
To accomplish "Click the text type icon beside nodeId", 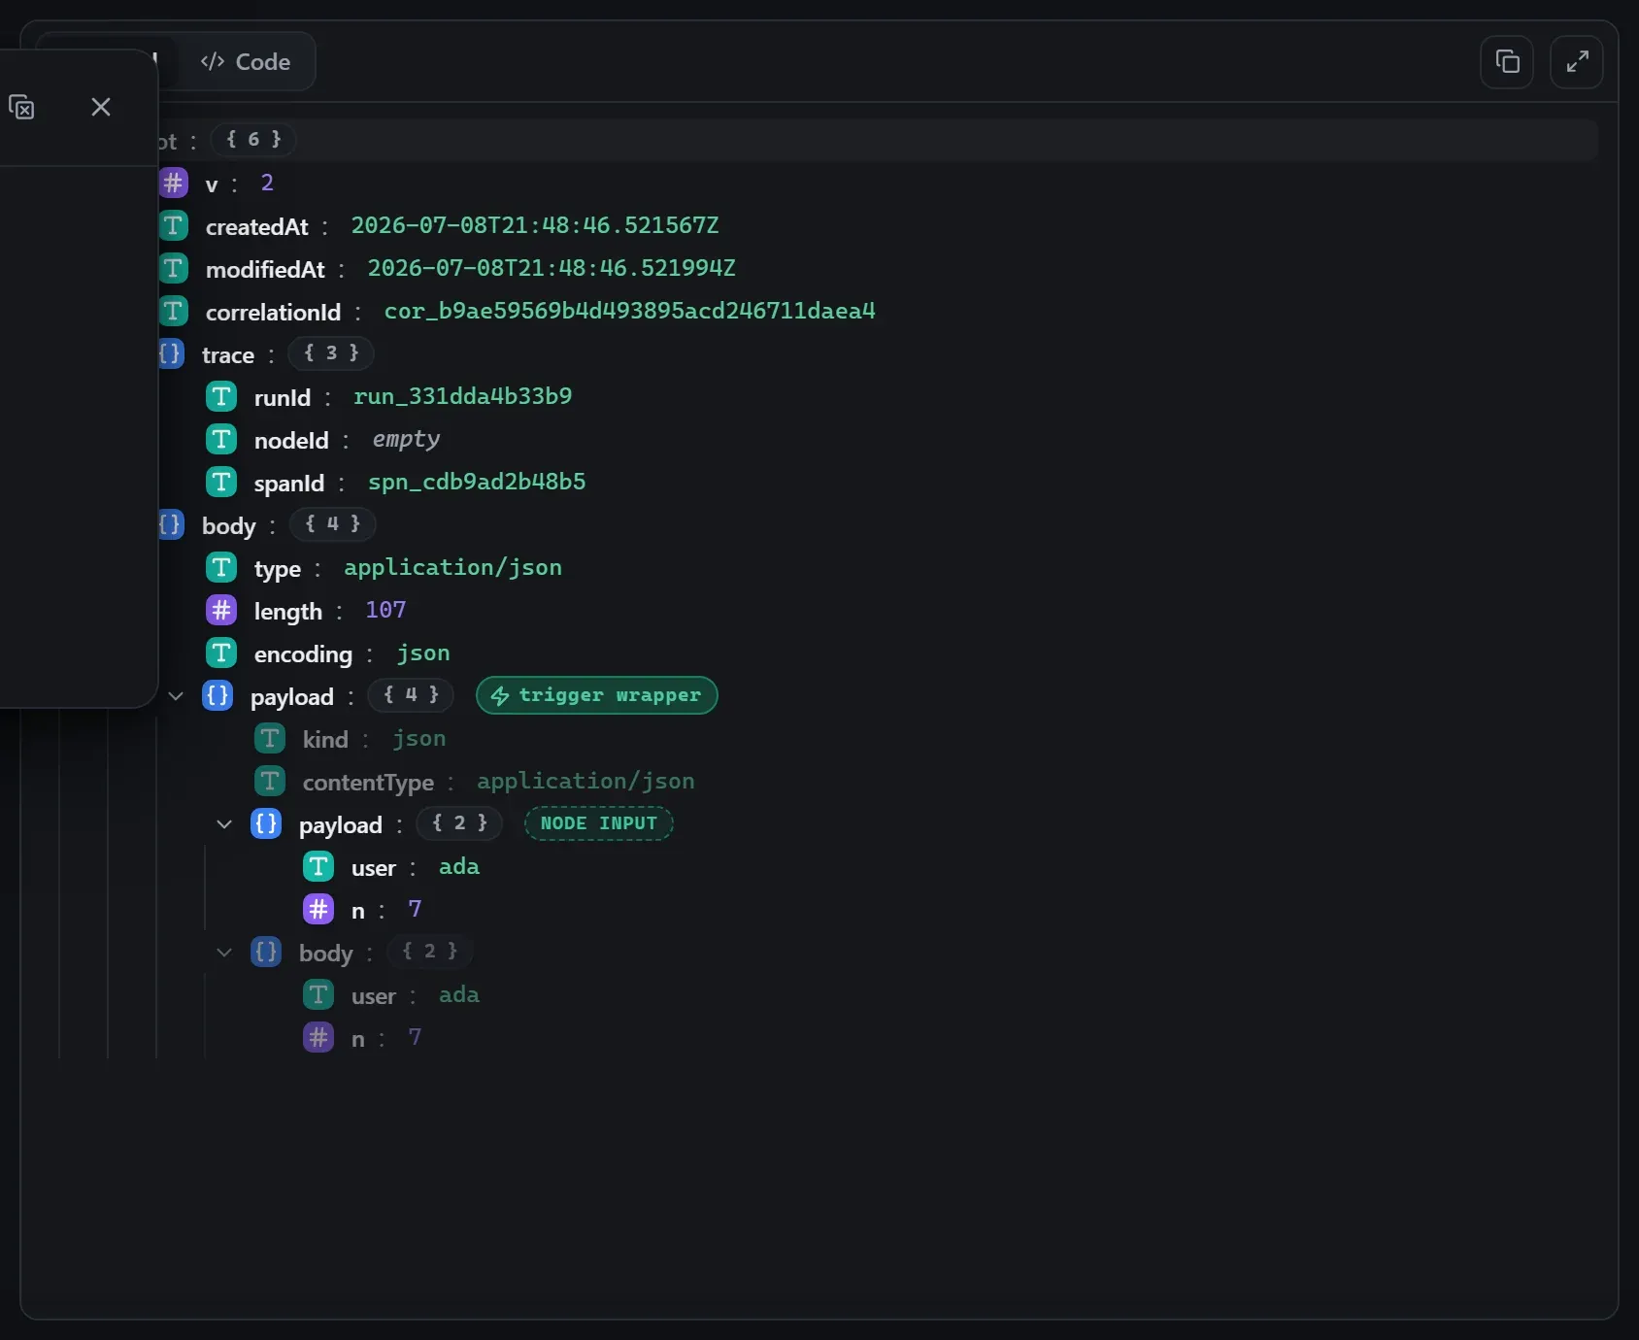I will click(x=221, y=439).
